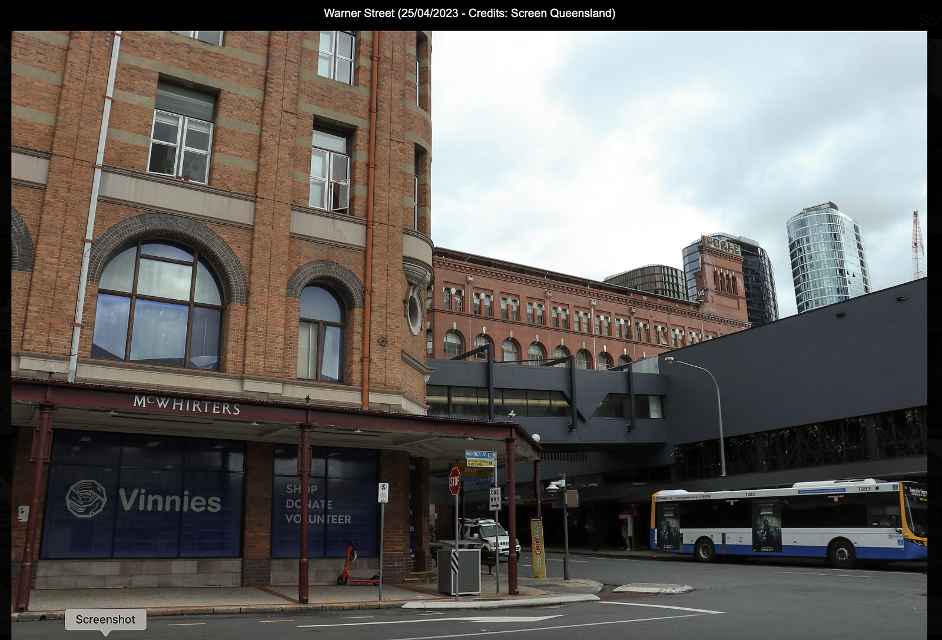Click the Shop Donate Volunteer window text
942x640 pixels.
317,504
